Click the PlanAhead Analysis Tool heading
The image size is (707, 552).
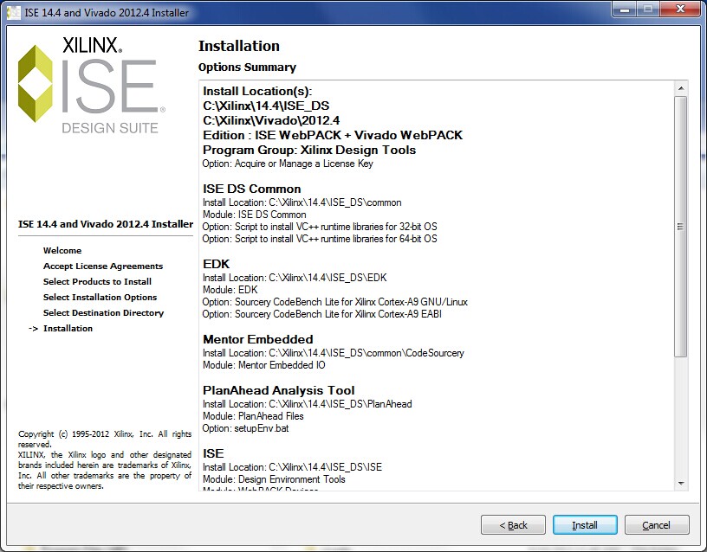tap(278, 390)
